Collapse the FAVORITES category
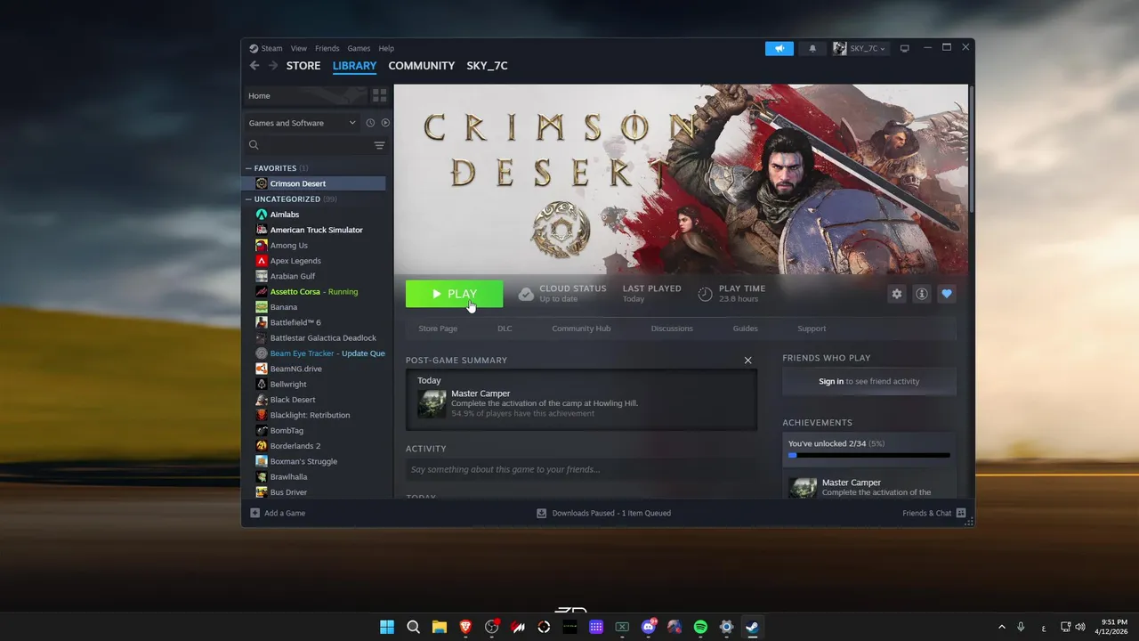 coord(249,168)
